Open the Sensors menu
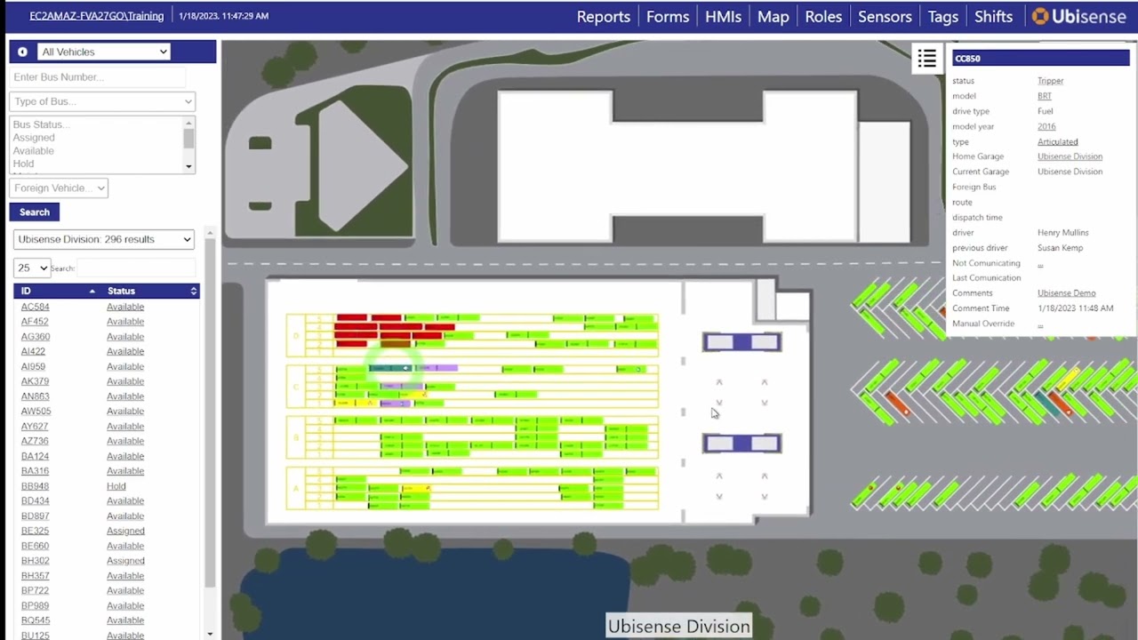The image size is (1138, 640). (x=885, y=17)
